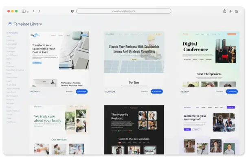Minimize the window with yellow button
This screenshot has height=158, width=246.
click(x=12, y=11)
